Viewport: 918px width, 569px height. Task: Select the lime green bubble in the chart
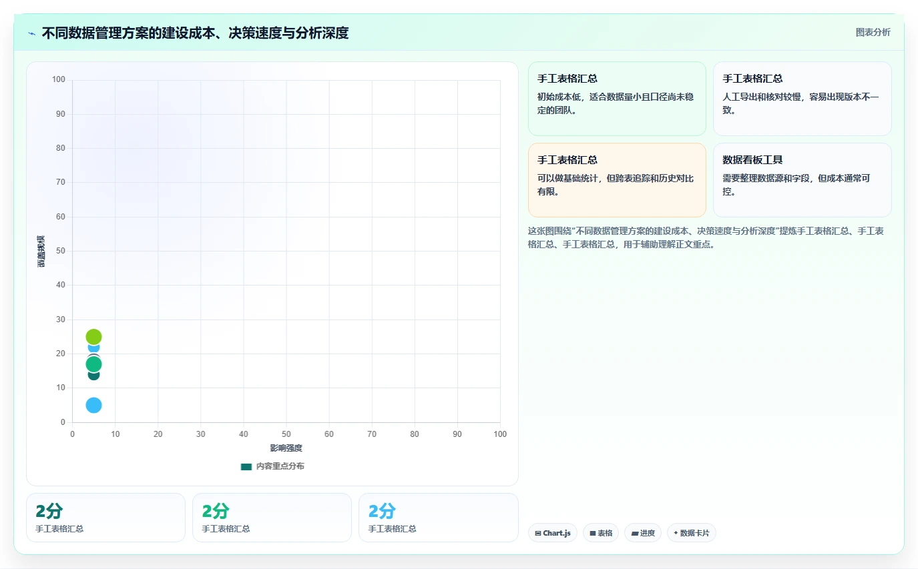coord(93,337)
